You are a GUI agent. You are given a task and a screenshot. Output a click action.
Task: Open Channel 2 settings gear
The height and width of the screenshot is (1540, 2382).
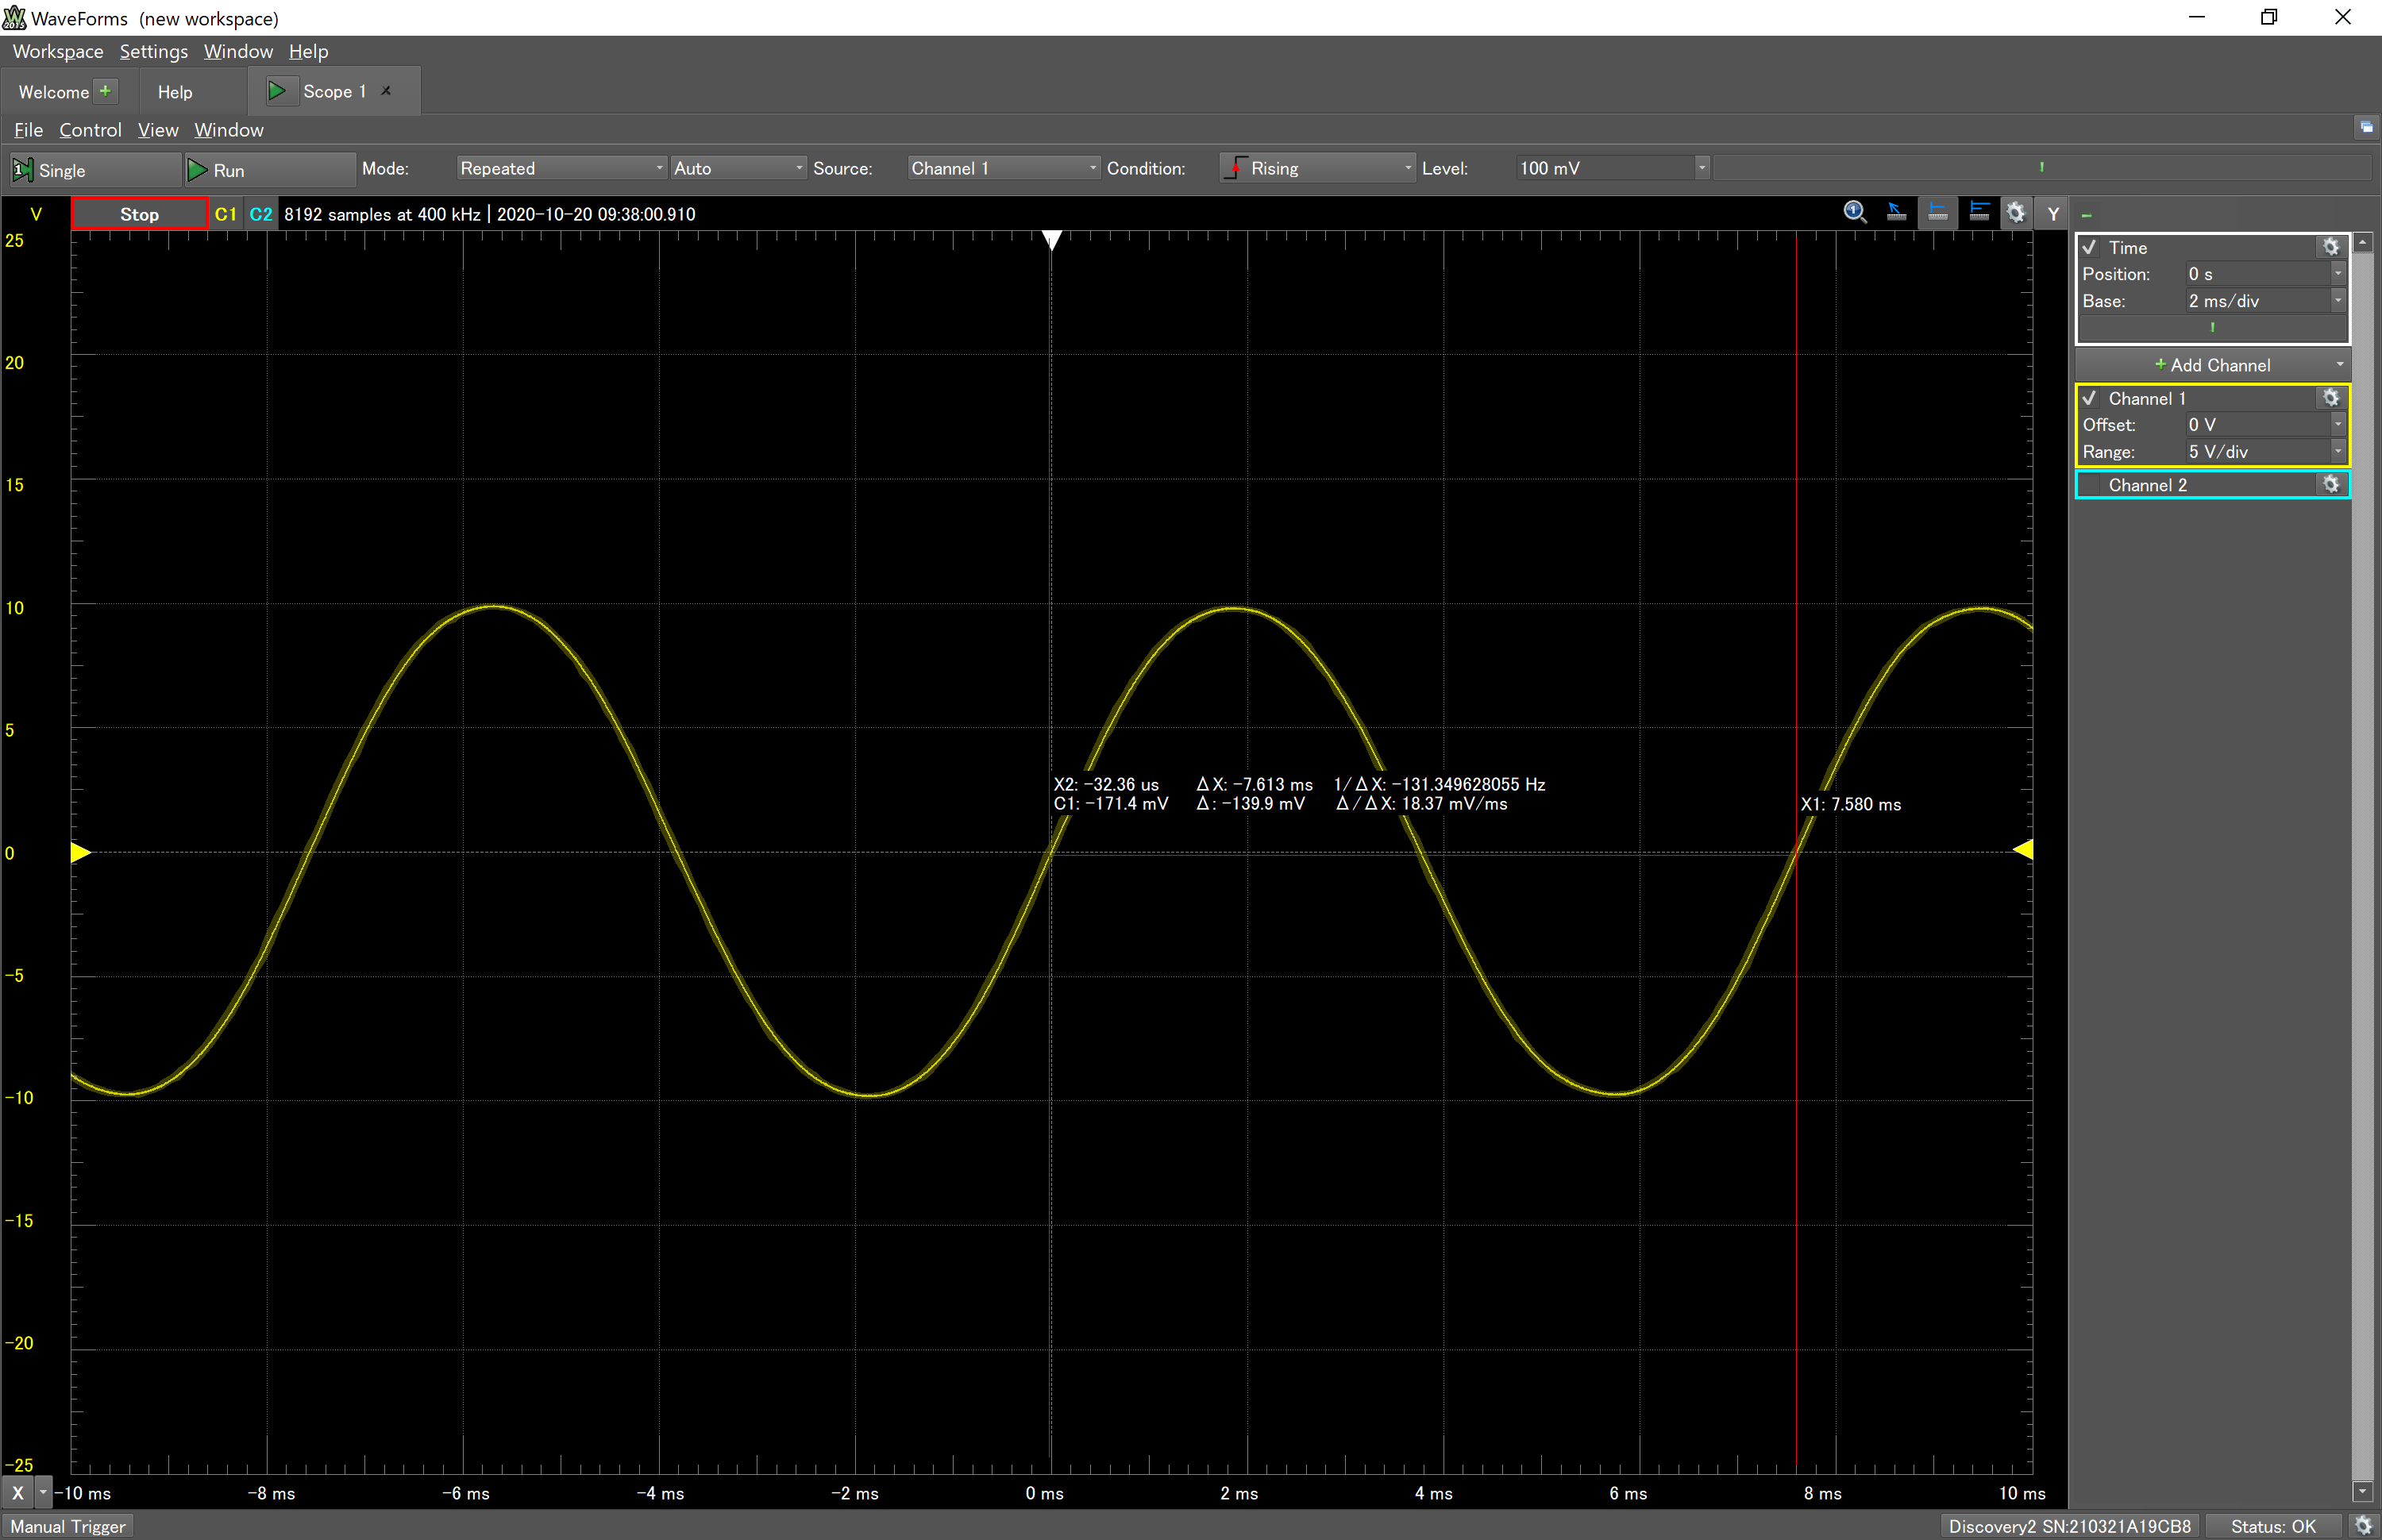tap(2331, 484)
